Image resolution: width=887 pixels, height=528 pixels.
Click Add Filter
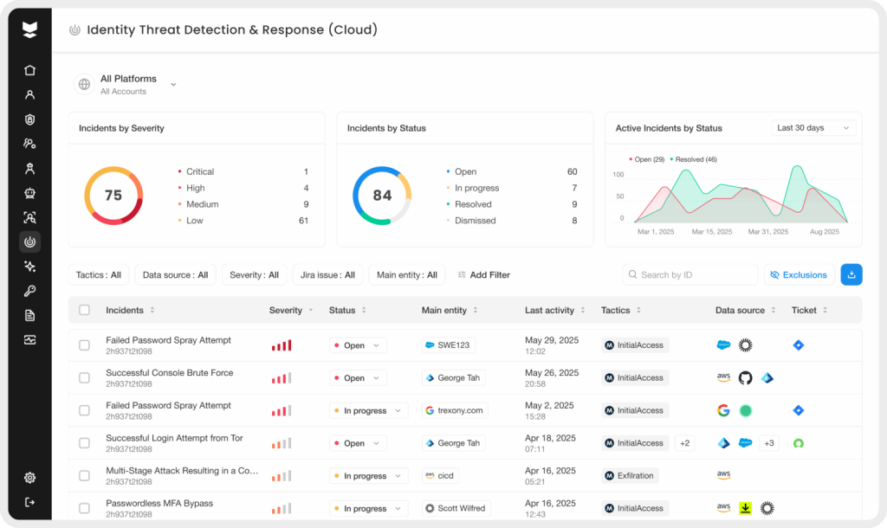(483, 275)
